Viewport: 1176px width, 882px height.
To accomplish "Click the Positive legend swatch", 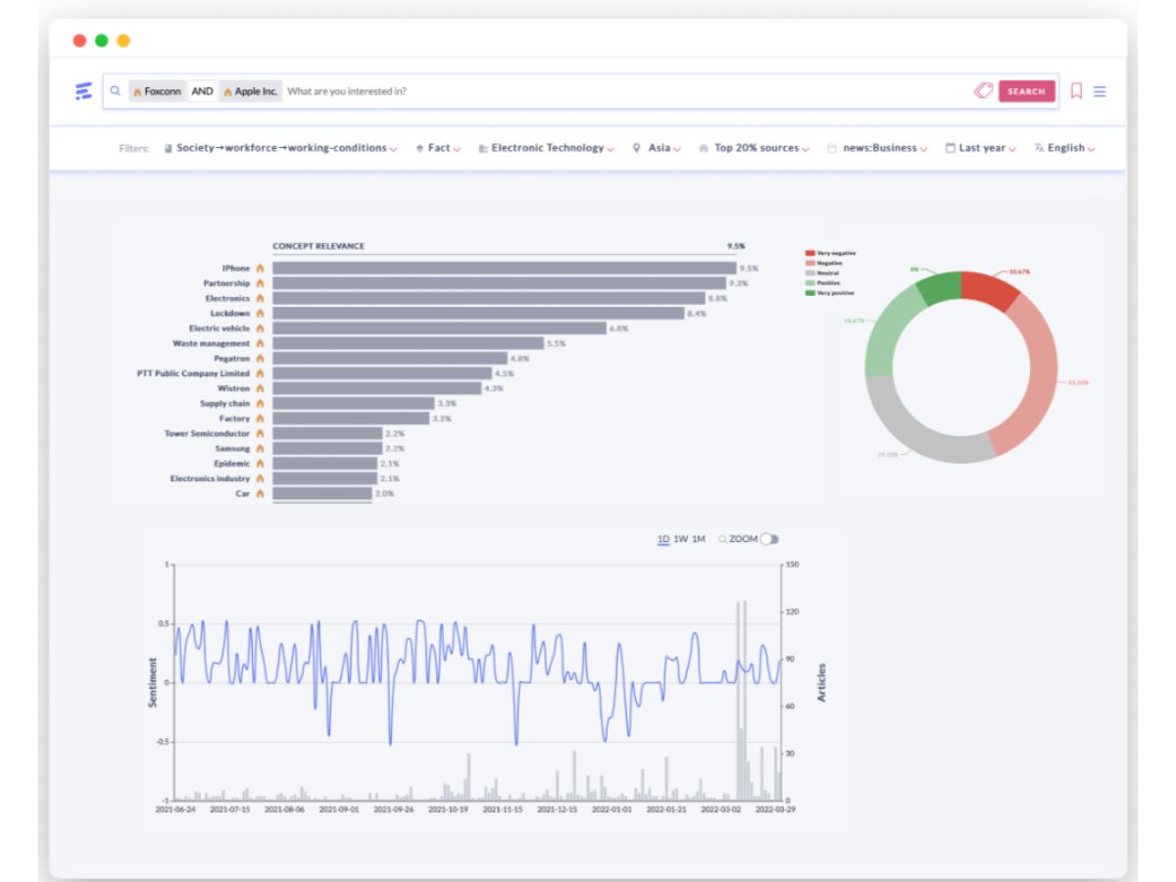I will click(809, 282).
